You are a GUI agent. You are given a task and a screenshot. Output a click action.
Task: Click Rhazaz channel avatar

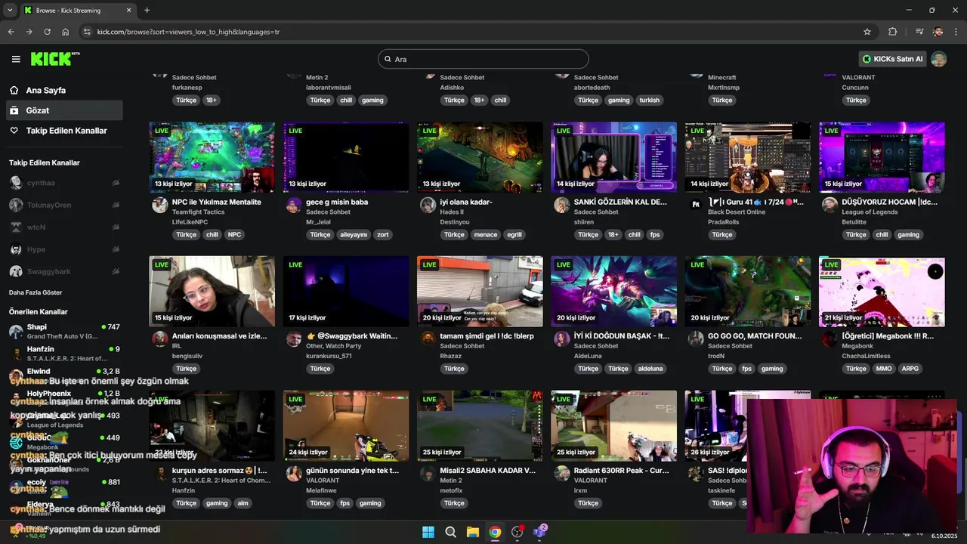(x=428, y=338)
